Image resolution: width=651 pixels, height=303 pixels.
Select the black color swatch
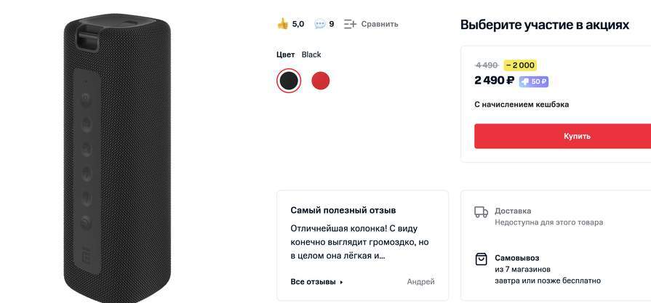pos(289,81)
